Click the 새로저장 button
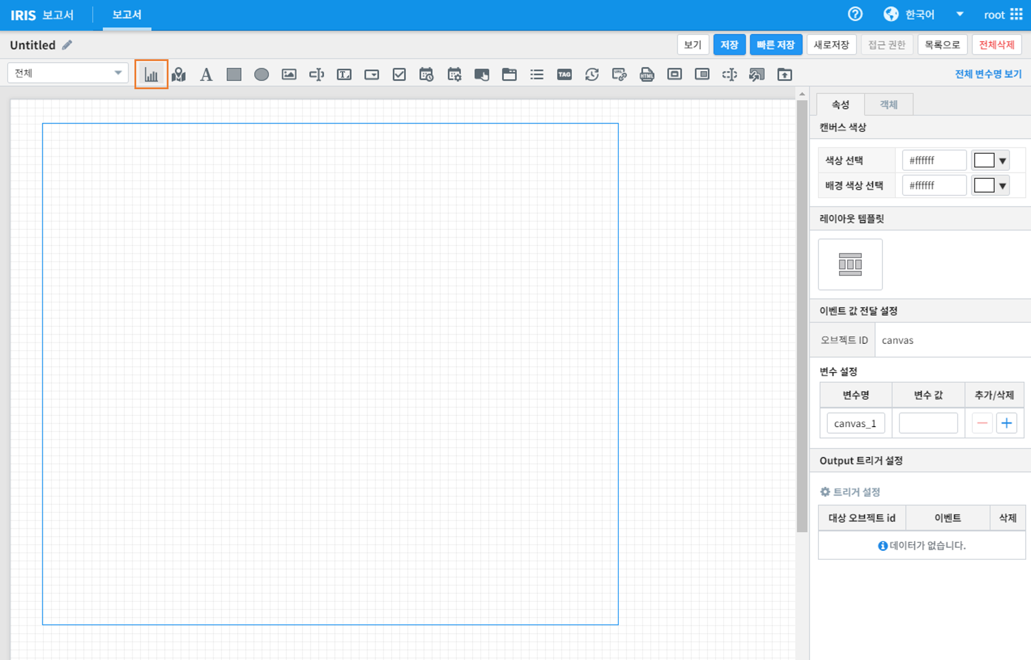The image size is (1031, 660). point(831,45)
